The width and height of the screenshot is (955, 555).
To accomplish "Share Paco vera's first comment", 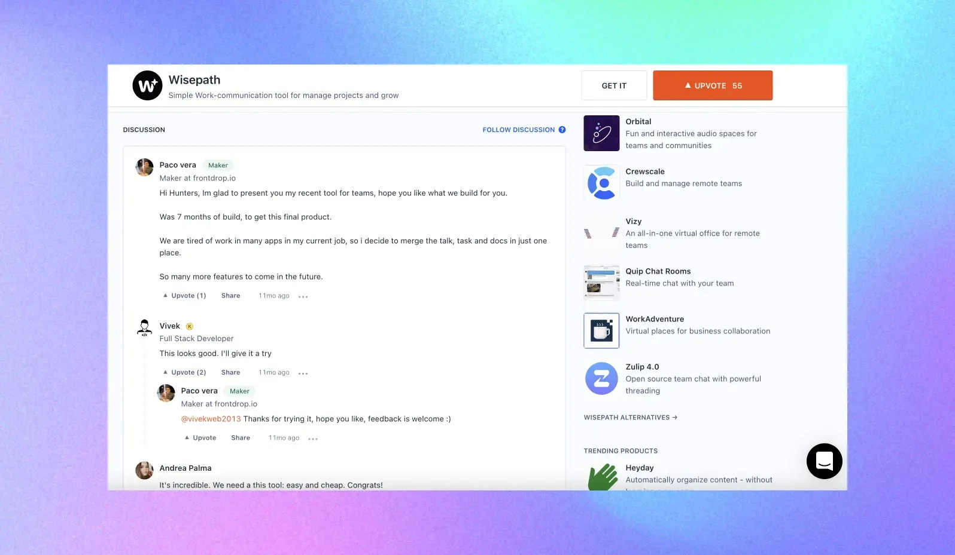I will [x=230, y=296].
